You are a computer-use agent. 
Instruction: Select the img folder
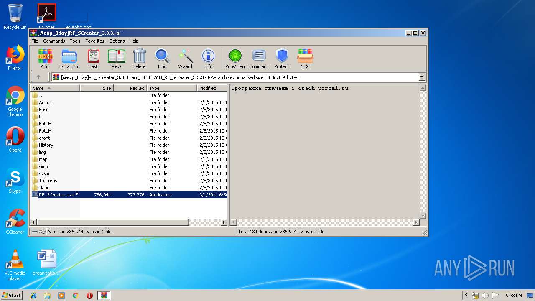coord(129,152)
